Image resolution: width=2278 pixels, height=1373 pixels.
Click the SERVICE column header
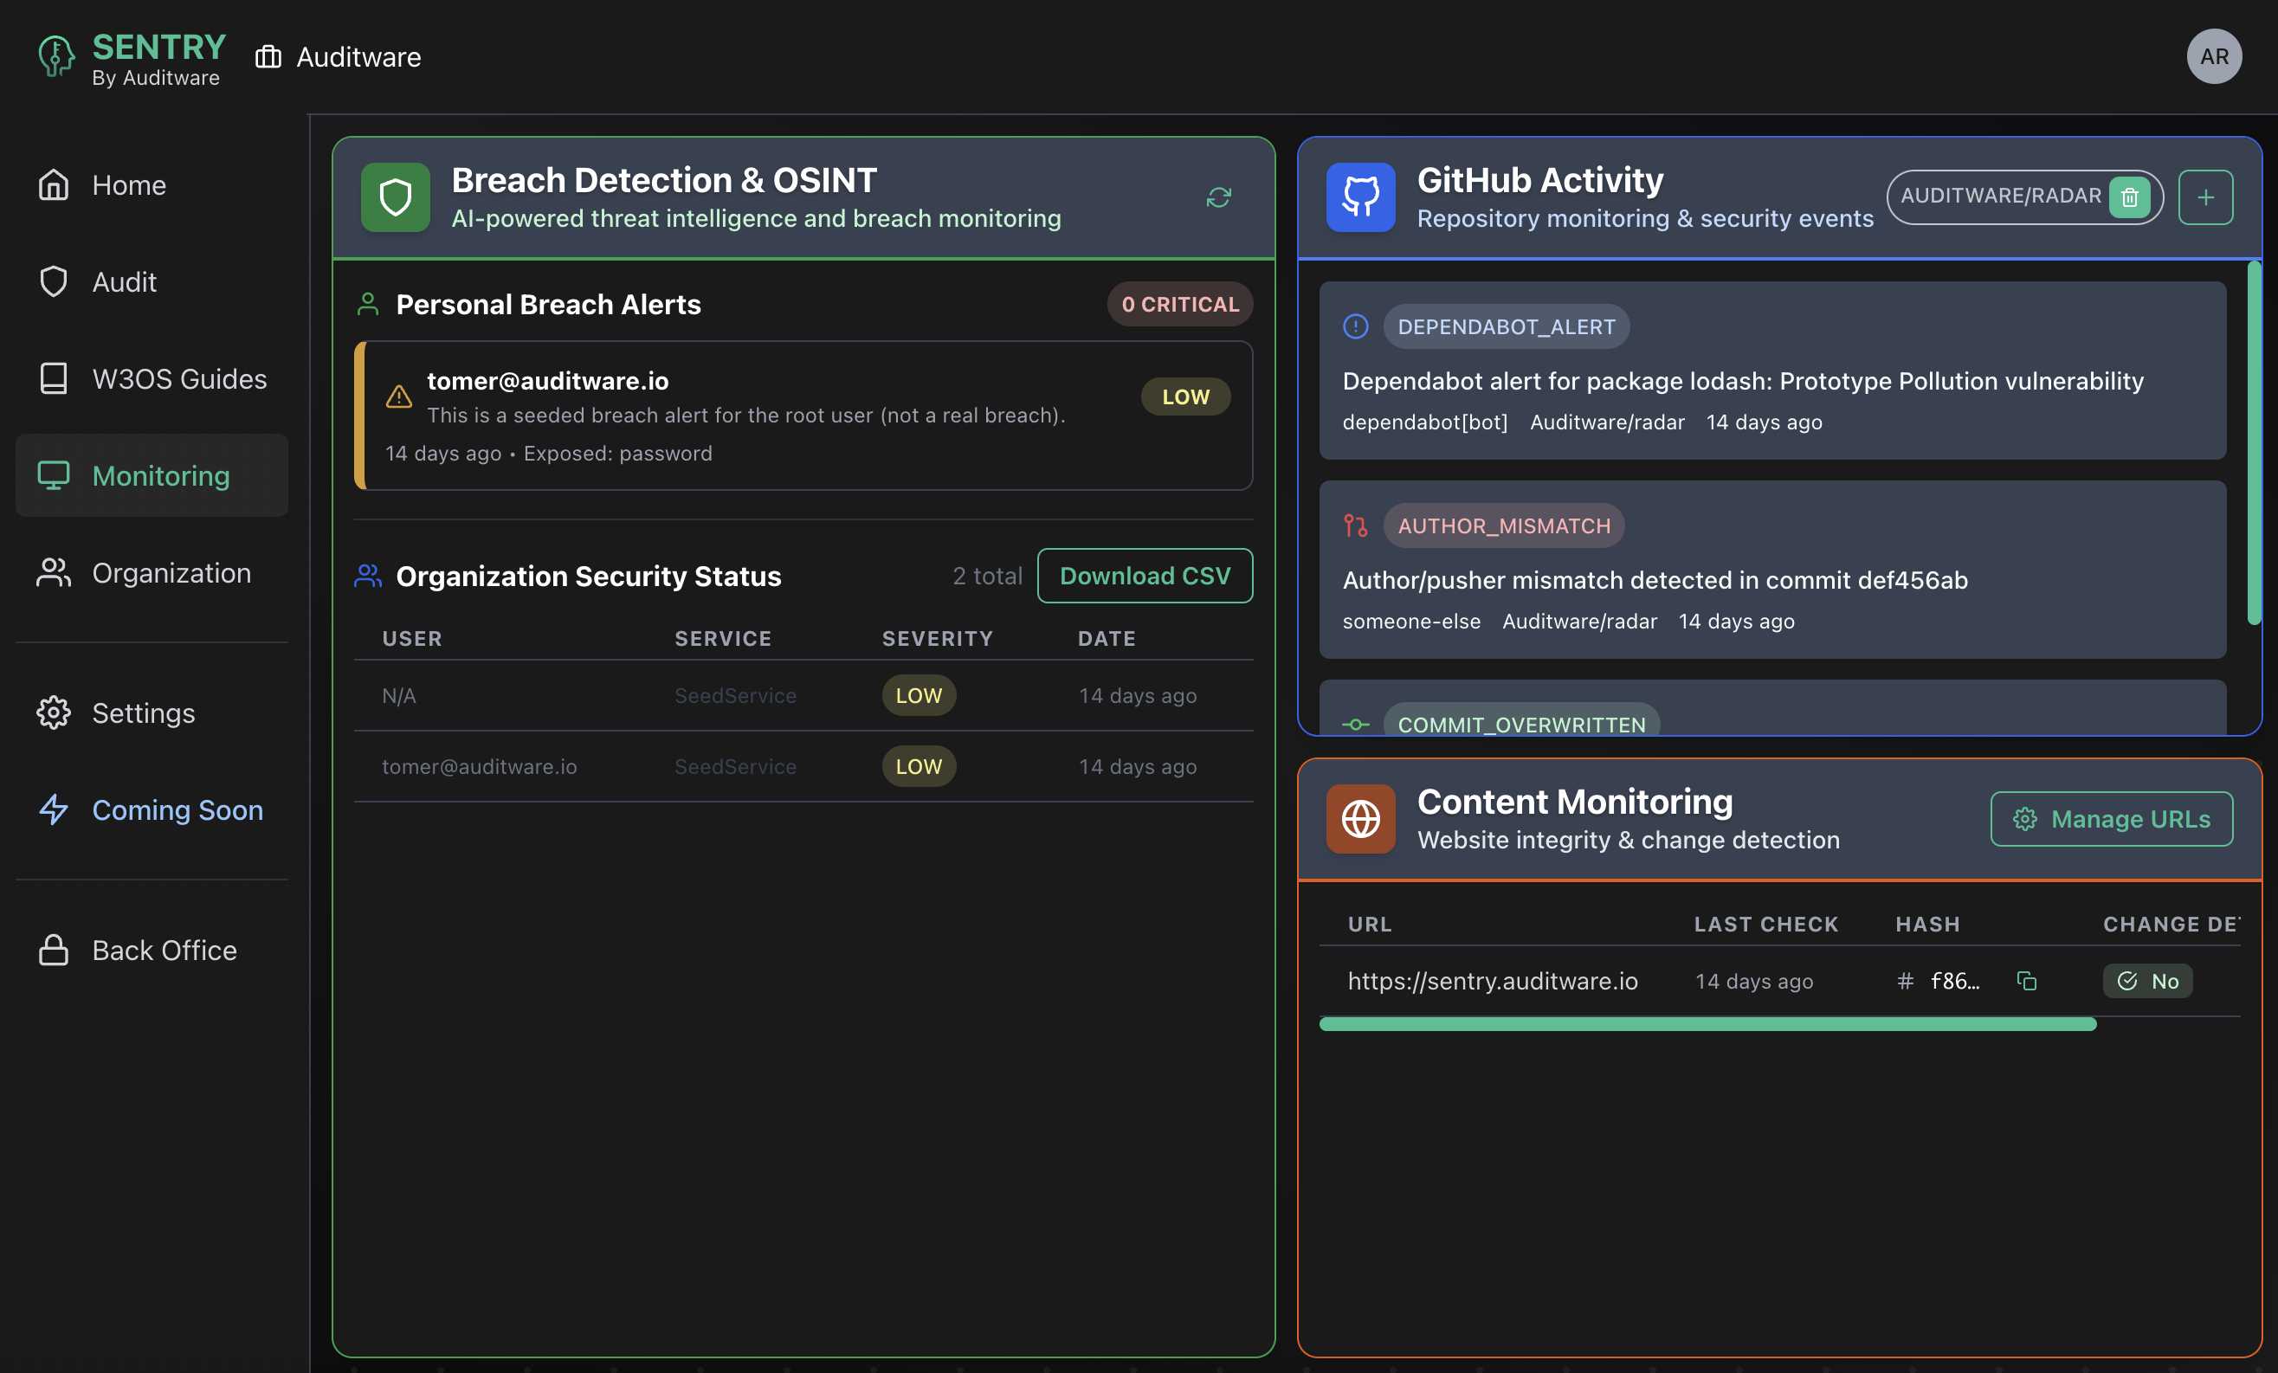point(723,639)
